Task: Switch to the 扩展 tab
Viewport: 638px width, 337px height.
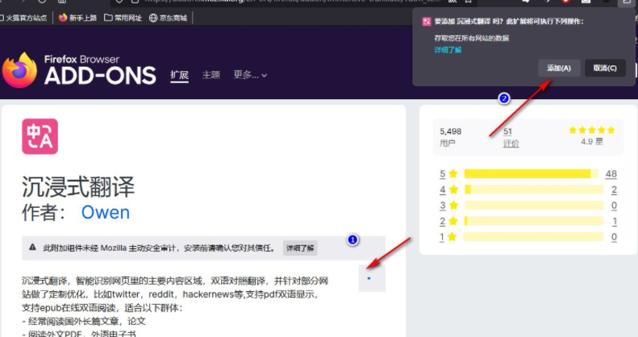Action: [179, 75]
